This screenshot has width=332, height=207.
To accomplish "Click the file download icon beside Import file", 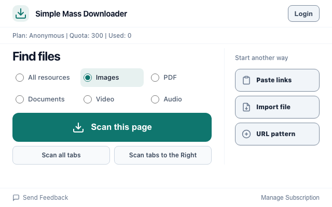I will [x=246, y=107].
